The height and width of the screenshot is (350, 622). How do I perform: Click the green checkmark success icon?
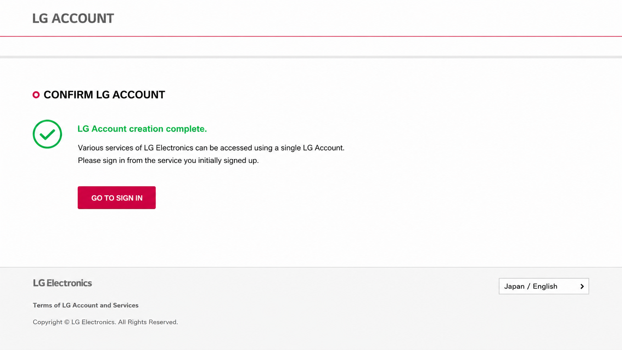click(47, 134)
